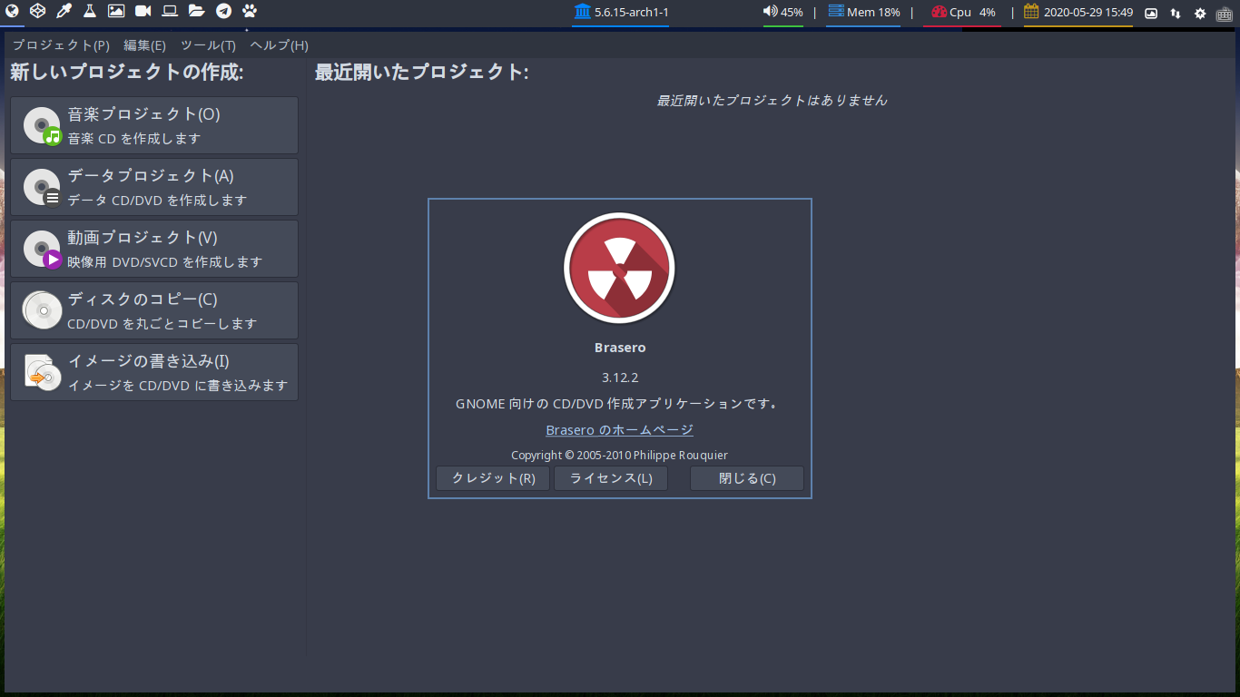Open the Brasero のホームページ link

click(620, 430)
